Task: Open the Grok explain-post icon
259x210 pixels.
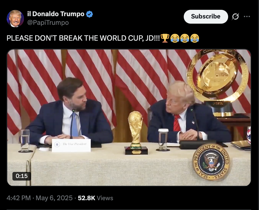Action: coord(235,16)
